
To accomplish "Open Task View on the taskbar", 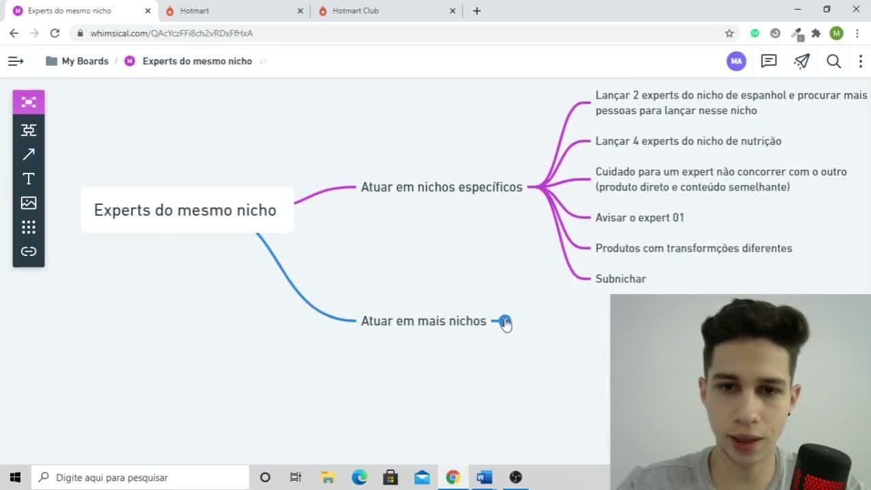I will coord(296,478).
